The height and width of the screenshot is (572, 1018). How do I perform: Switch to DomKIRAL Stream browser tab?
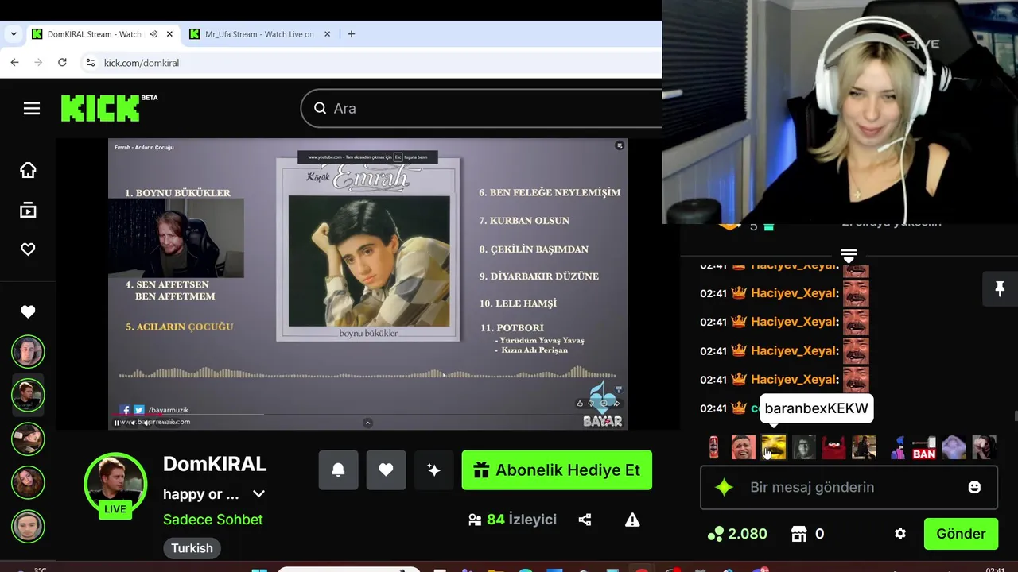tap(102, 34)
